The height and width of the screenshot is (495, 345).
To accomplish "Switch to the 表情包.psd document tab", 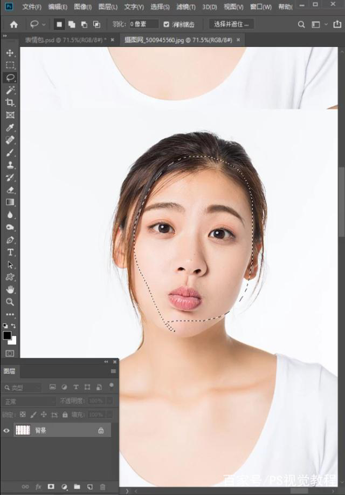I will click(66, 40).
